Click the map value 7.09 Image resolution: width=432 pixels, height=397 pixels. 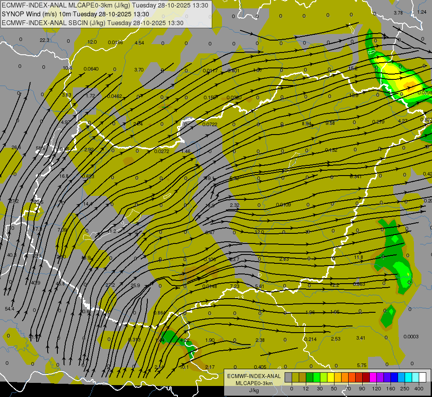click(62, 230)
